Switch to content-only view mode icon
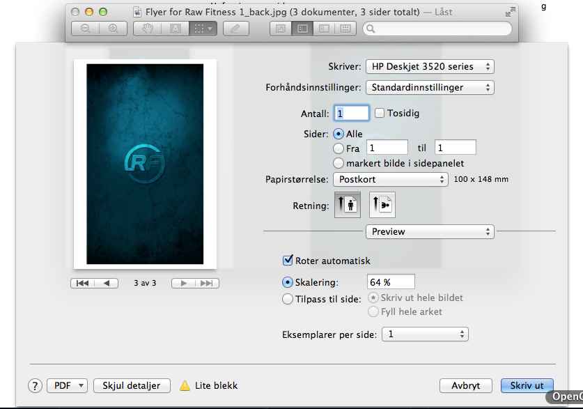 281,29
